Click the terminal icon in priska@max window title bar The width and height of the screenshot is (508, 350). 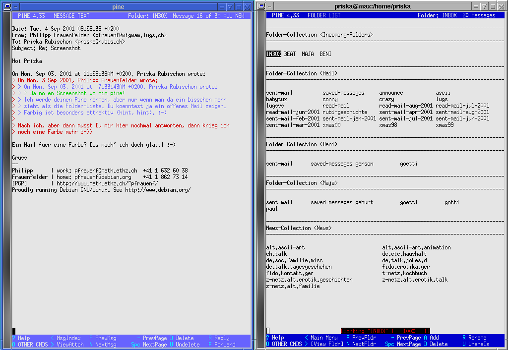[260, 6]
